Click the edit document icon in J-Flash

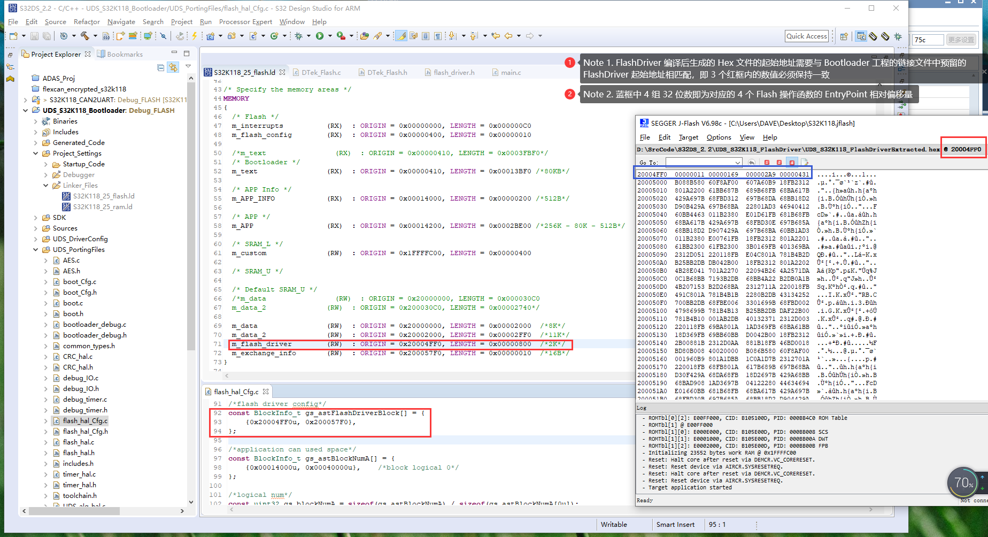(805, 163)
